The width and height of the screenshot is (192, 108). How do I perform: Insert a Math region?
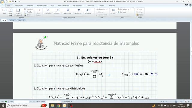[x=4, y=11]
